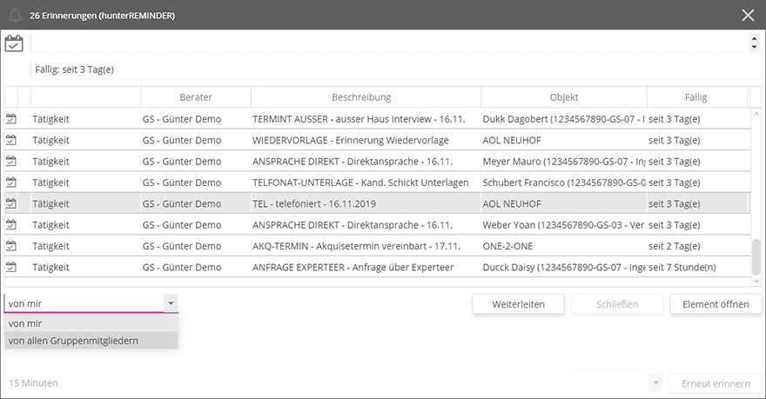This screenshot has height=399, width=766.
Task: Sort by the Berater column header
Action: point(196,97)
